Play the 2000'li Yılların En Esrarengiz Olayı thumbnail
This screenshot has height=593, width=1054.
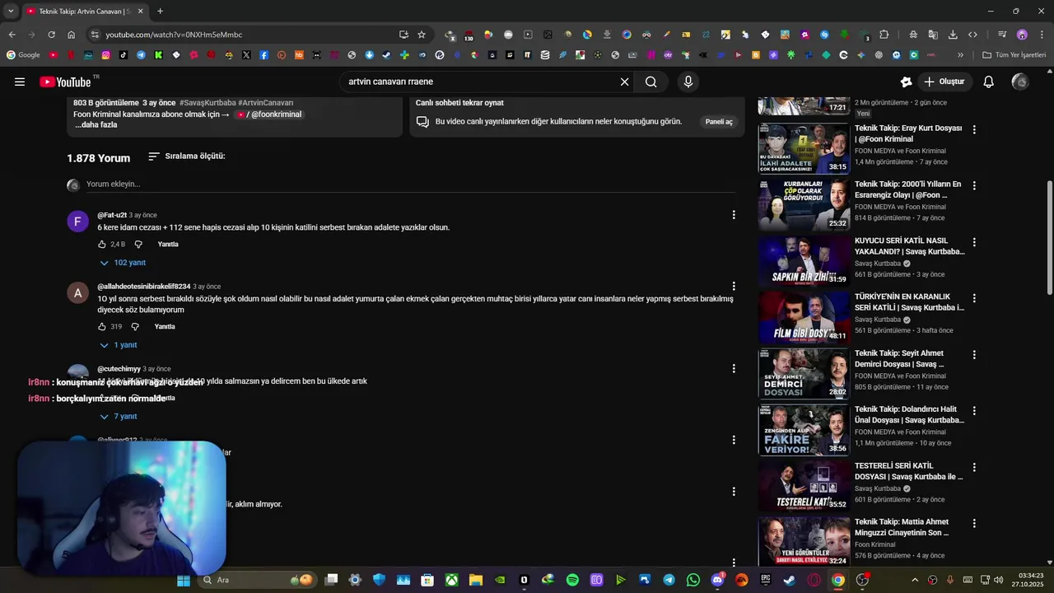click(804, 205)
